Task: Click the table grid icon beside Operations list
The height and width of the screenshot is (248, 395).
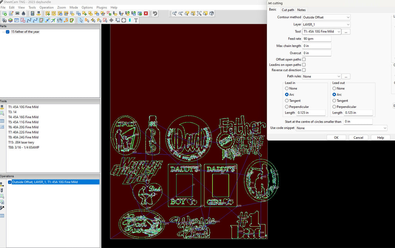Action: [x=2, y=216]
